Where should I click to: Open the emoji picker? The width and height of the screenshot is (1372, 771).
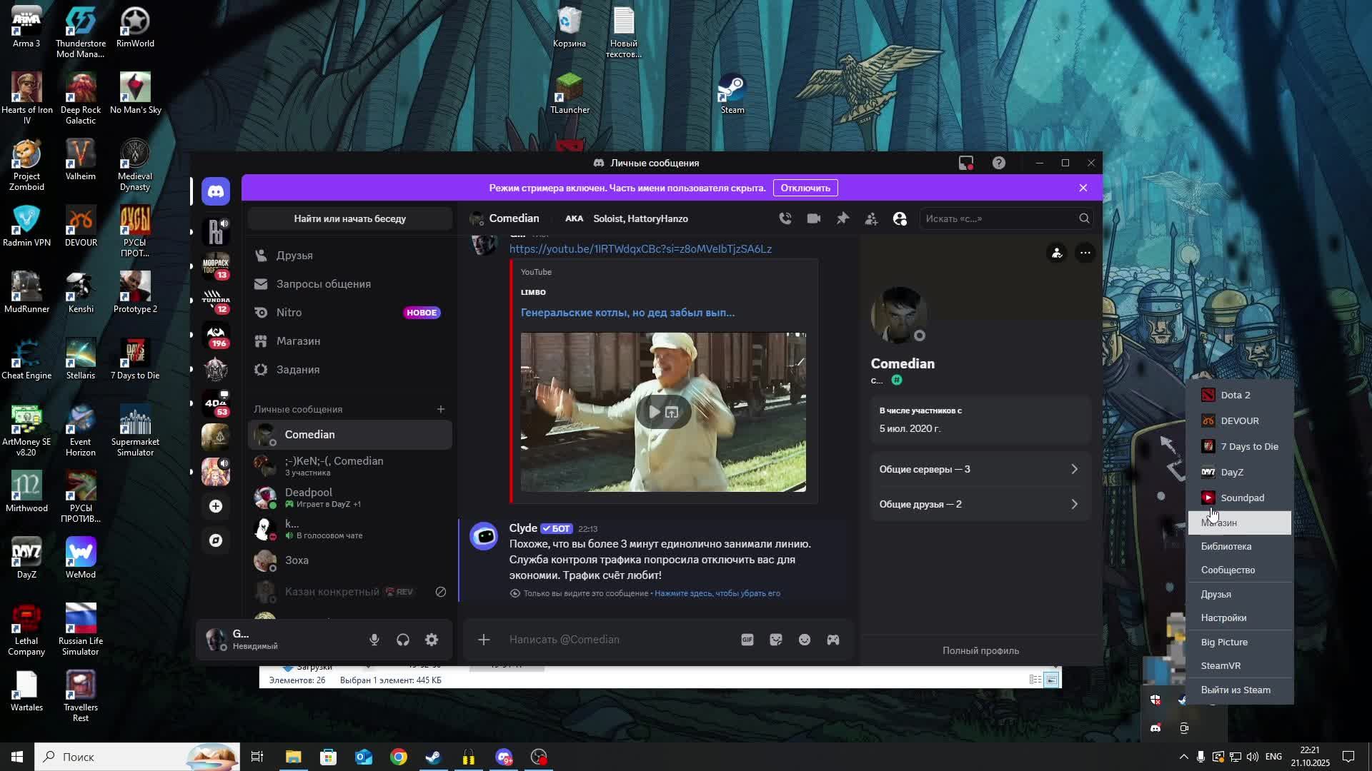click(x=805, y=640)
